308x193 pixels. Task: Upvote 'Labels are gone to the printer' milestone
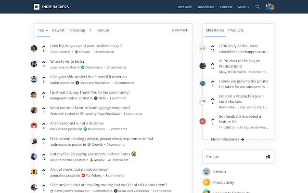coord(213,82)
